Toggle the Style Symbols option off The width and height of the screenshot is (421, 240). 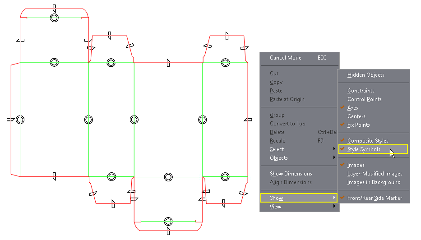click(364, 149)
